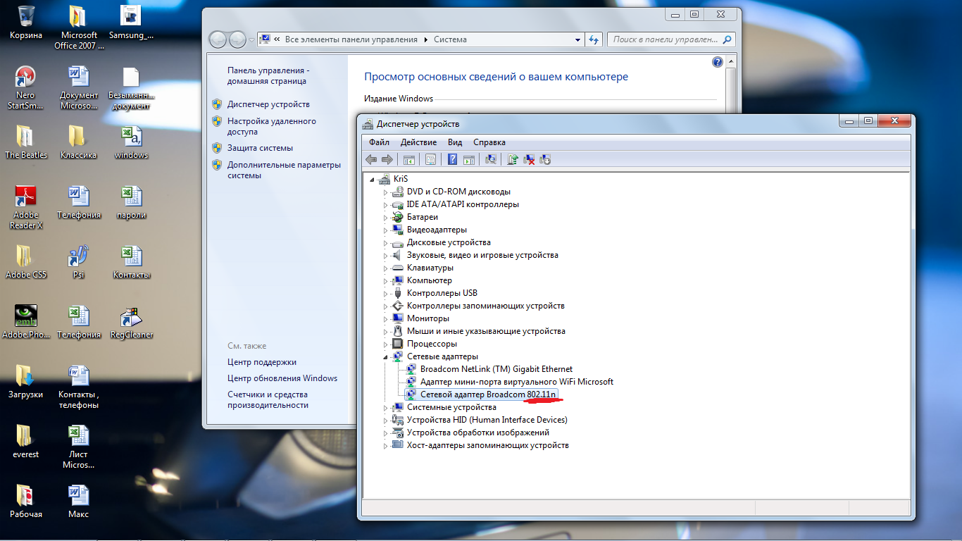Select the пароли Excel file on desktop
The height and width of the screenshot is (541, 962).
click(x=132, y=203)
